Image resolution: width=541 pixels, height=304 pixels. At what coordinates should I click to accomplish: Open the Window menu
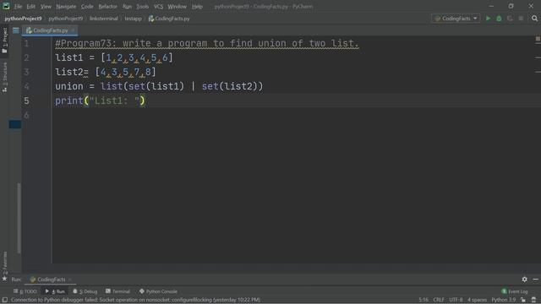pyautogui.click(x=177, y=7)
